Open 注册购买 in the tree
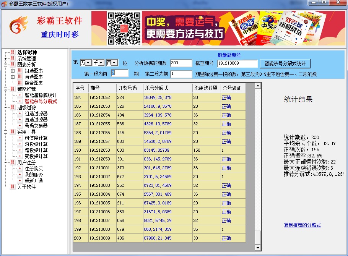This screenshot has width=348, height=256. click(x=34, y=169)
